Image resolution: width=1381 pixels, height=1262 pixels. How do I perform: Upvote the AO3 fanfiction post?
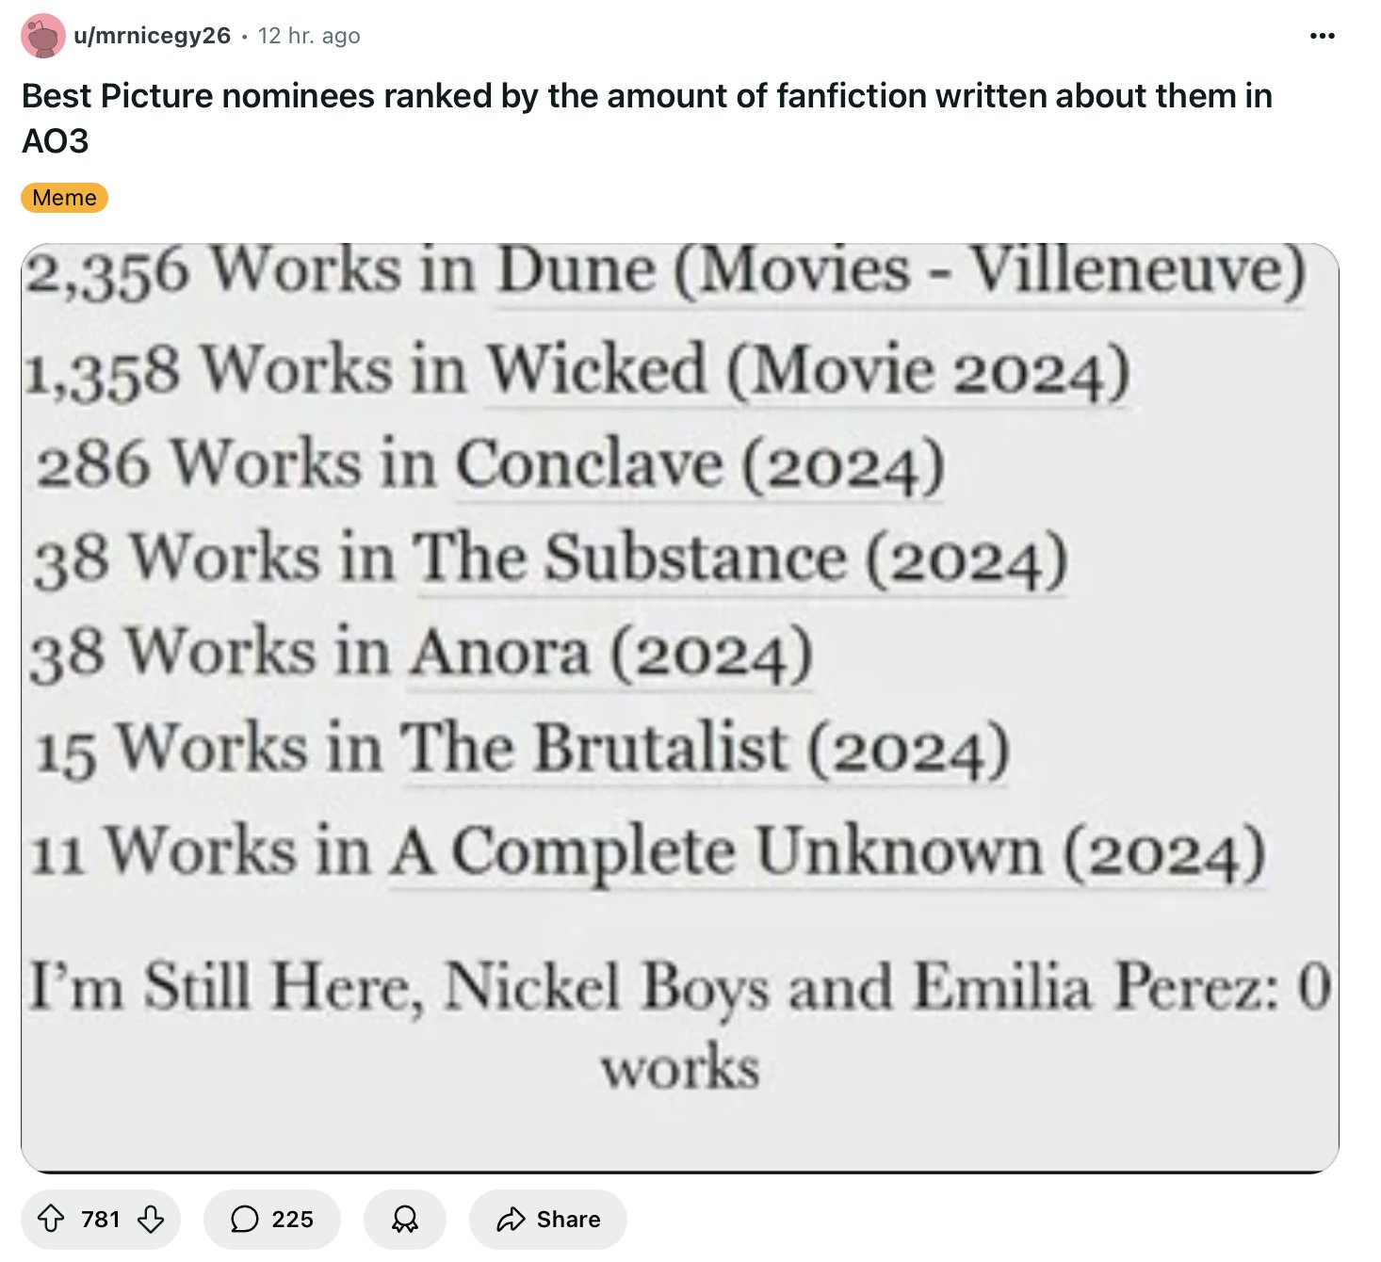(51, 1220)
